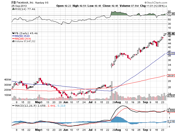Click the Close 49.46 value in header
This screenshot has width=175, height=132.
110,6
